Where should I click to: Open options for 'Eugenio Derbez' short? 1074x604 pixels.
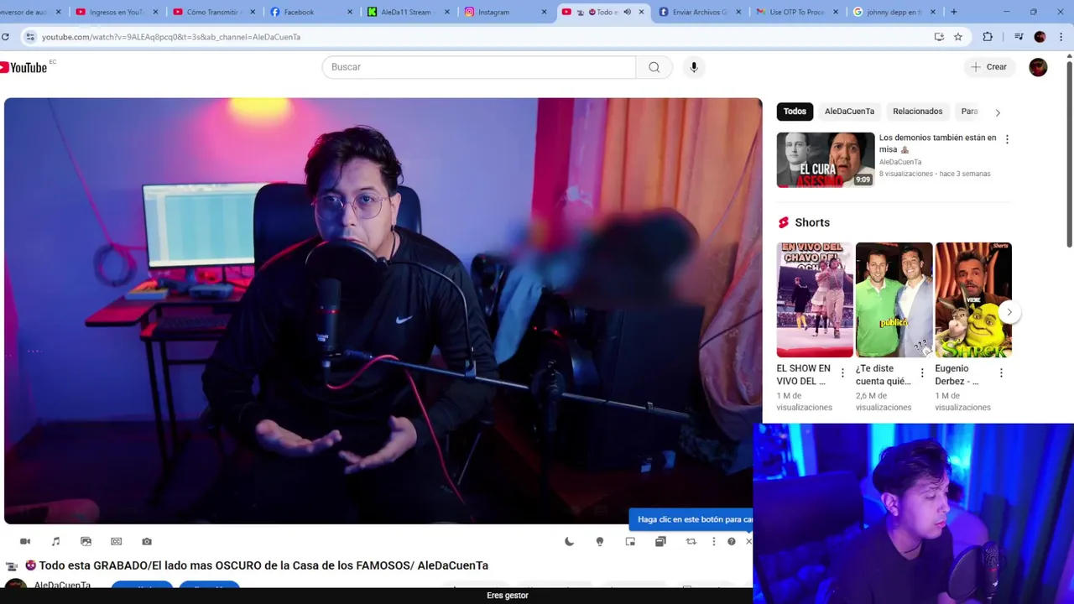[x=1001, y=372]
